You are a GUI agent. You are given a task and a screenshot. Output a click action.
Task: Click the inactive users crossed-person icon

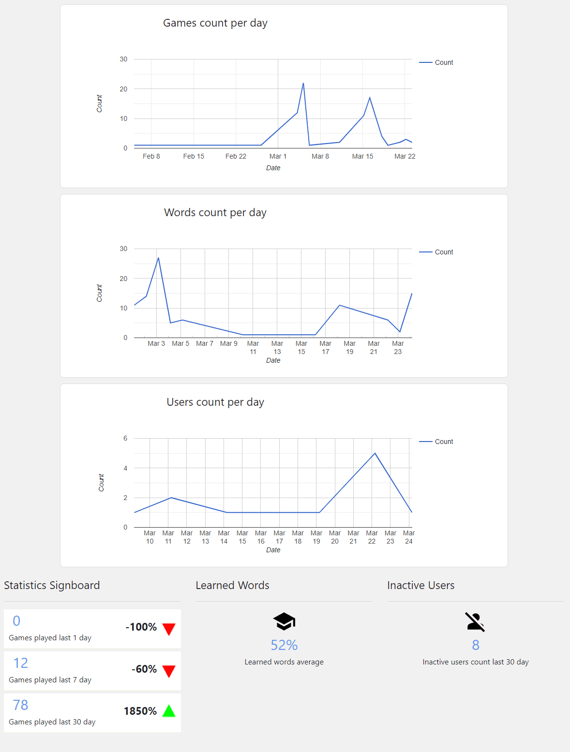(475, 622)
